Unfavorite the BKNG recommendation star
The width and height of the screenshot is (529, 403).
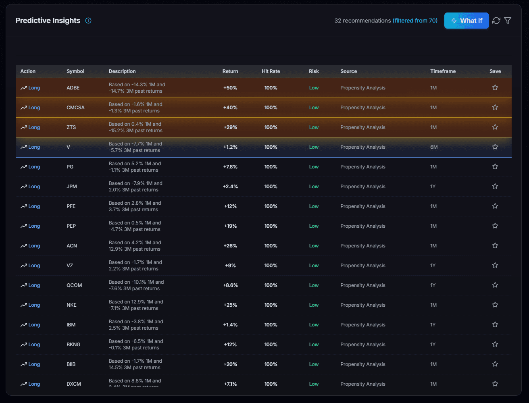(495, 344)
